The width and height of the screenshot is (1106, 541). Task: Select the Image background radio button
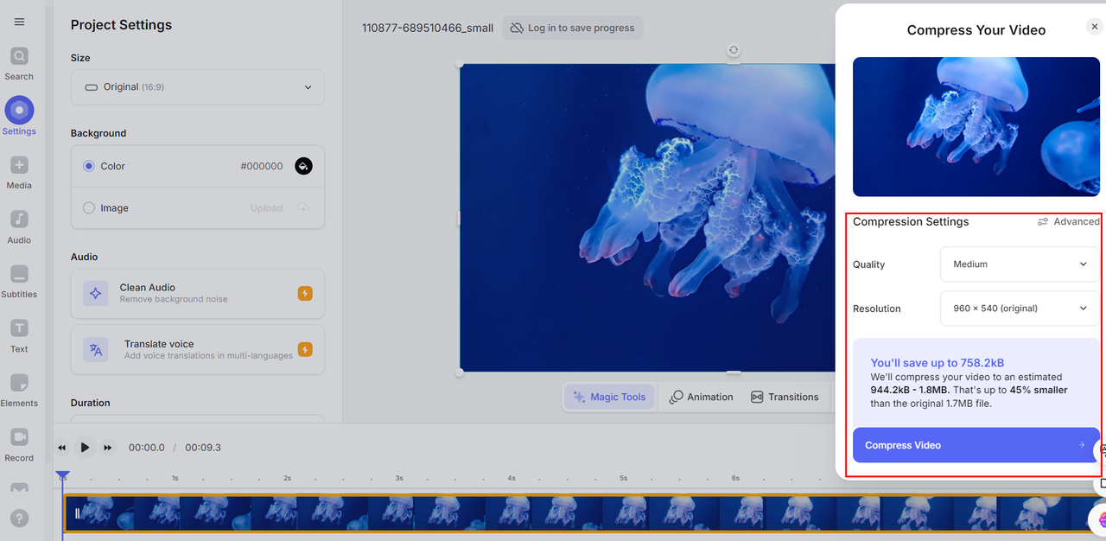(89, 208)
